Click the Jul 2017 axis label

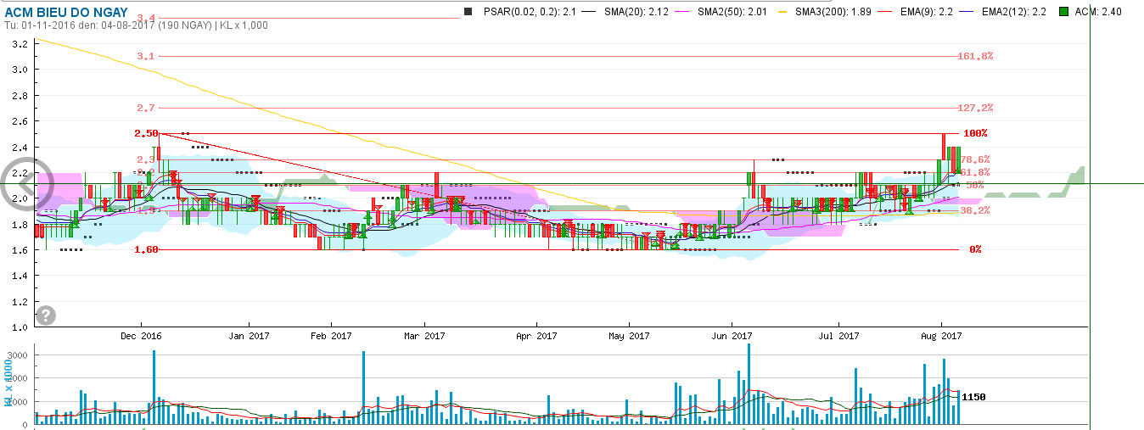838,336
